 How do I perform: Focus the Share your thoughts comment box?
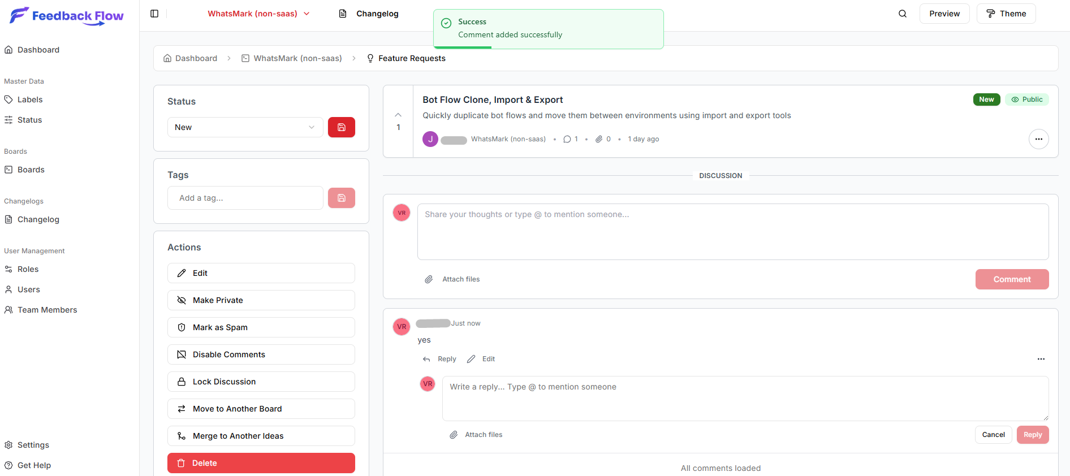coord(732,232)
